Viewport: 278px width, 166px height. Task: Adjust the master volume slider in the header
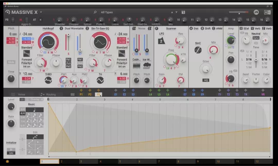point(238,12)
